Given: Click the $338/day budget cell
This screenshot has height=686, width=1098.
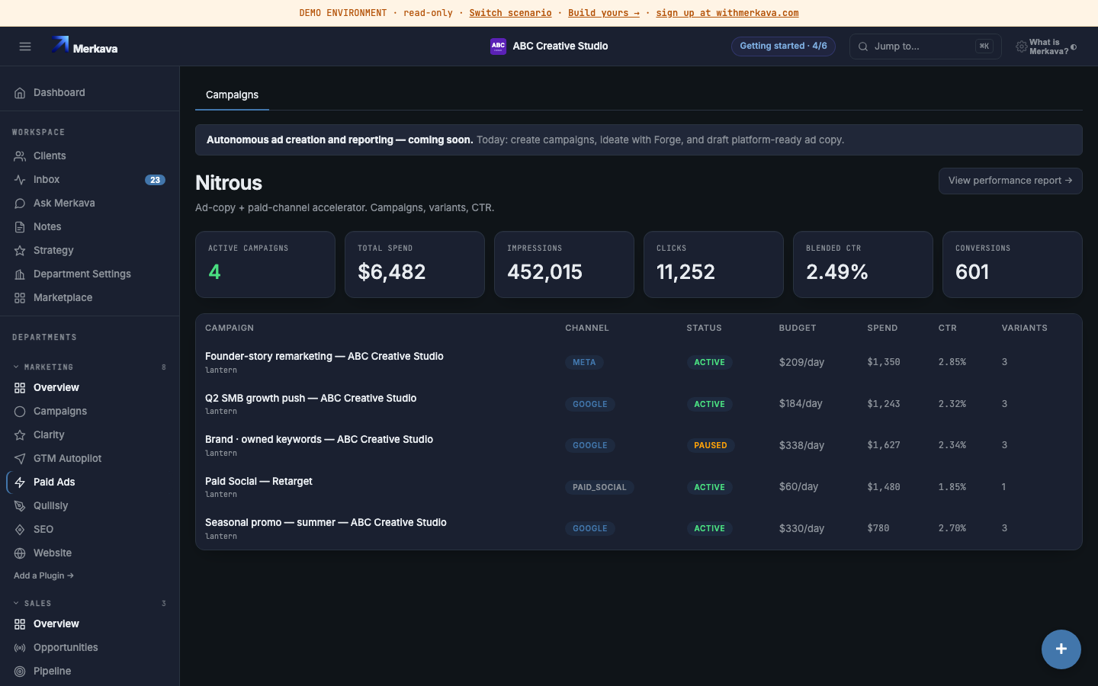Looking at the screenshot, I should click(x=801, y=446).
